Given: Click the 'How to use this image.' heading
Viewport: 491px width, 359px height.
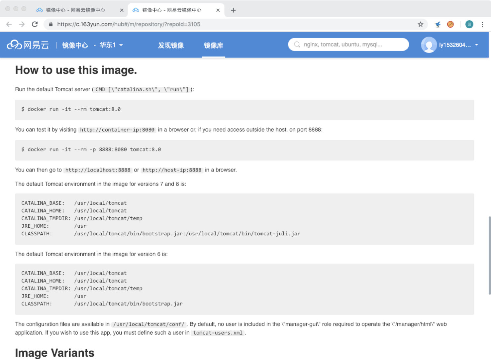Looking at the screenshot, I should point(76,70).
